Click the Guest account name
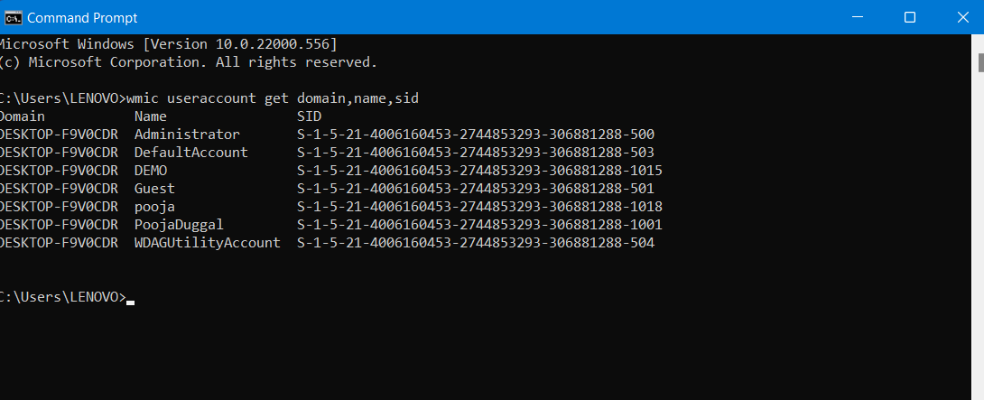The image size is (984, 400). pyautogui.click(x=154, y=189)
